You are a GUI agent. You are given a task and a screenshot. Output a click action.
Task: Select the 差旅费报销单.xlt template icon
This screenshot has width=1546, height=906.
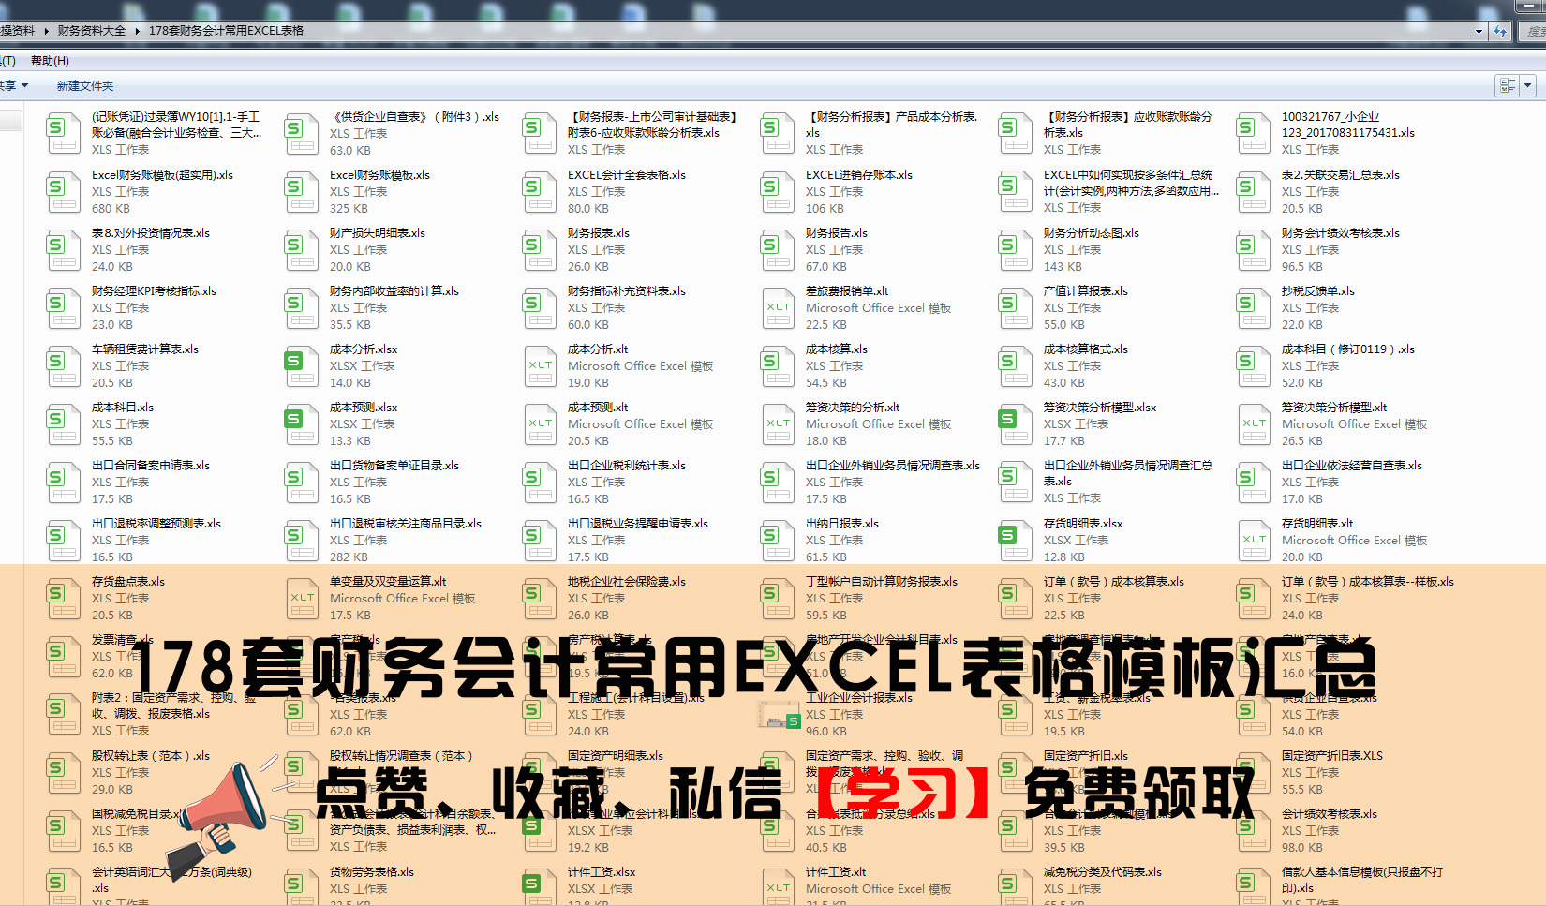pos(778,309)
